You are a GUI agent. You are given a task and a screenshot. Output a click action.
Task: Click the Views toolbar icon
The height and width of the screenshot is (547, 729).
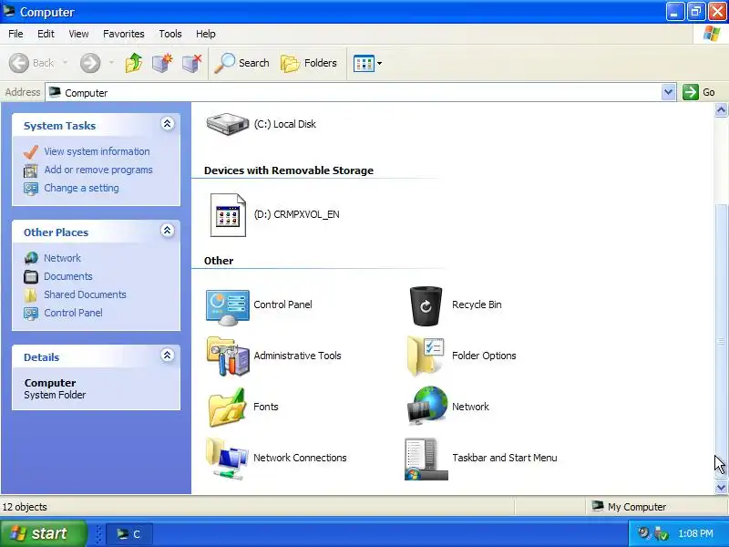(x=364, y=63)
